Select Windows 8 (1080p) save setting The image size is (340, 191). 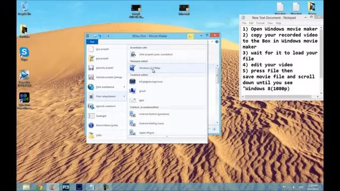click(167, 68)
